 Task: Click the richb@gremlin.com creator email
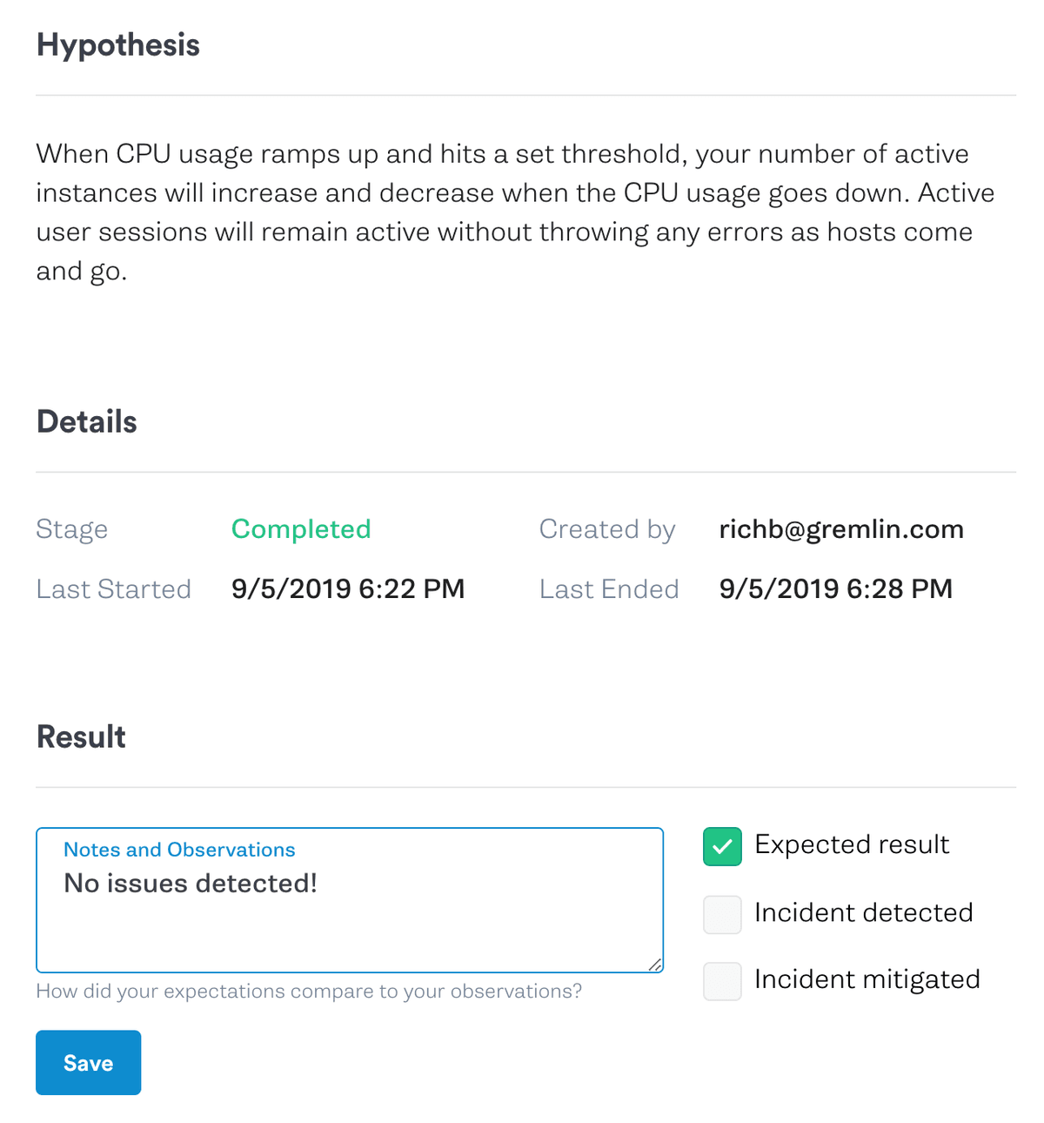(x=841, y=529)
